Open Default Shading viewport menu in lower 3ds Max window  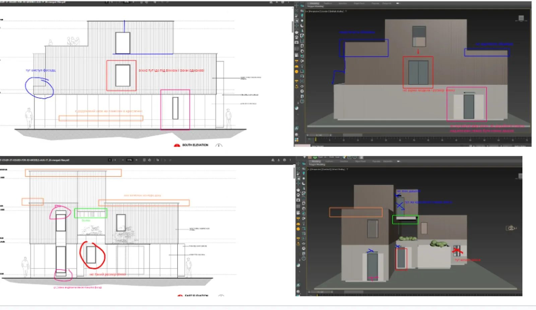tap(338, 169)
